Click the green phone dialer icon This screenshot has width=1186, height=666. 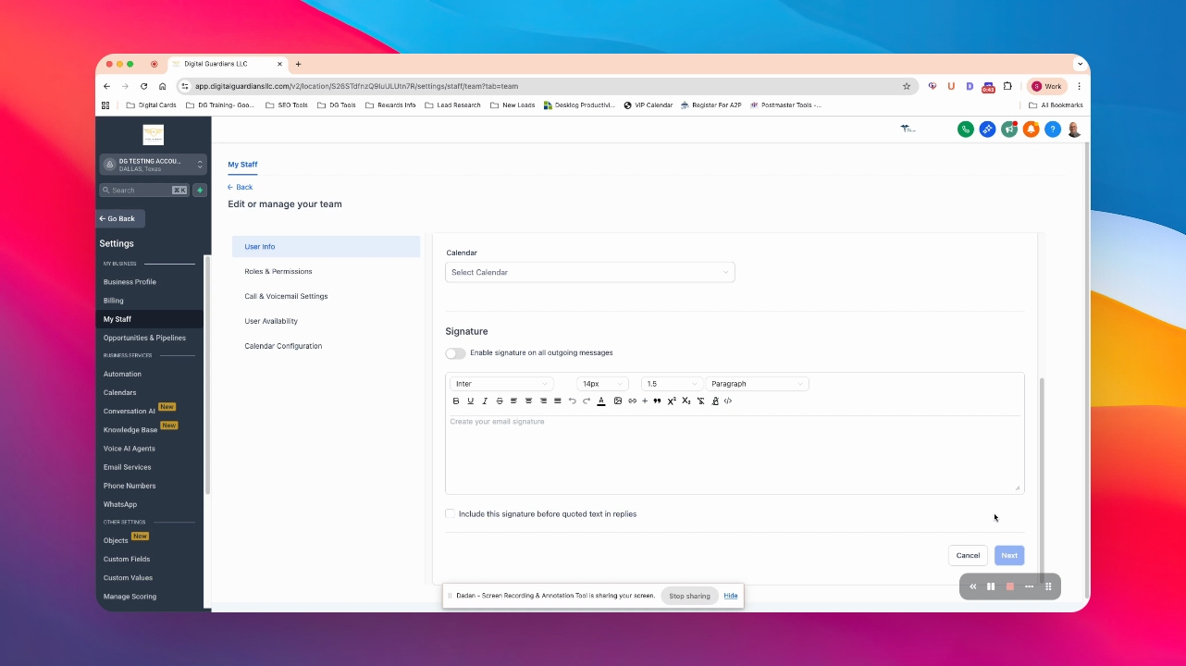966,129
